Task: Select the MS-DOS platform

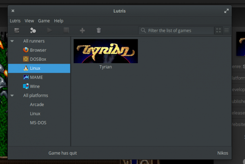Action: pyautogui.click(x=39, y=123)
